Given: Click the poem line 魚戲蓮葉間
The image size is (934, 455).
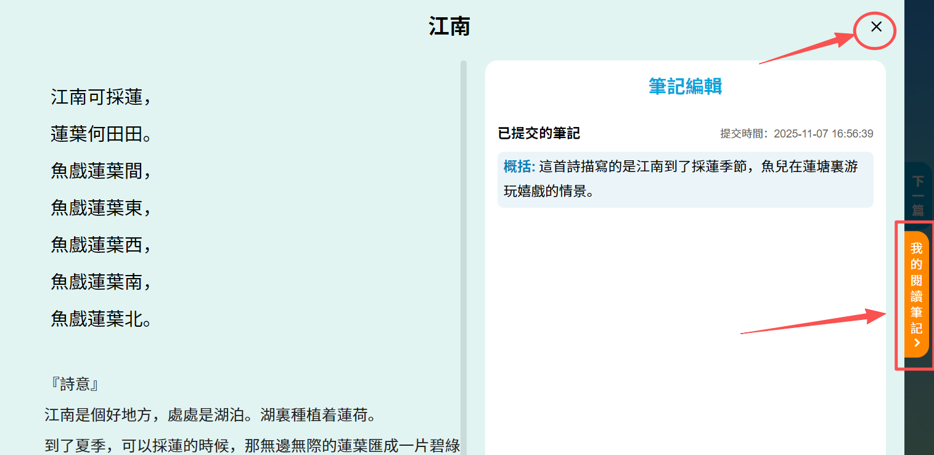Looking at the screenshot, I should coord(100,171).
